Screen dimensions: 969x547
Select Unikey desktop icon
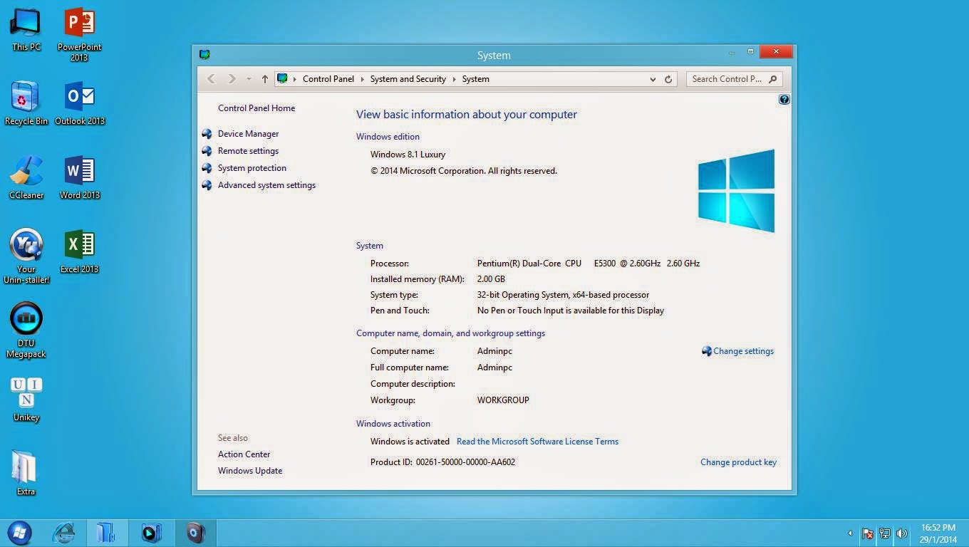coord(26,399)
